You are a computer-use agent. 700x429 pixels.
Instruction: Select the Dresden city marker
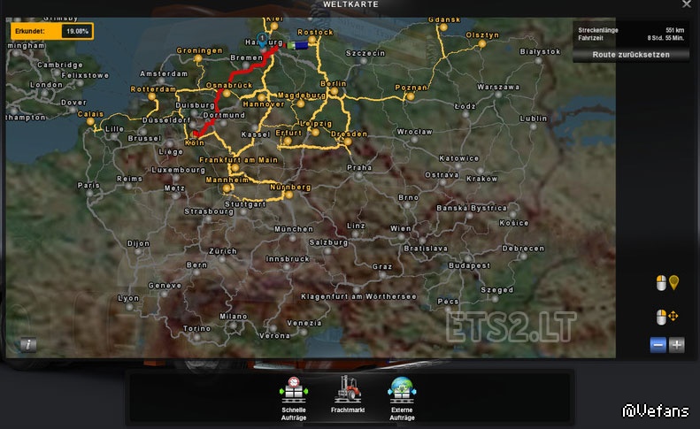tap(348, 142)
